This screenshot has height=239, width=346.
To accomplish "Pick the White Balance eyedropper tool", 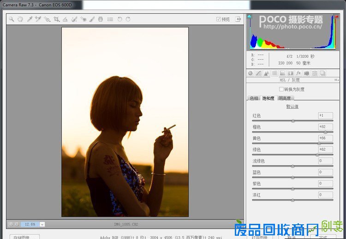I will (29, 19).
